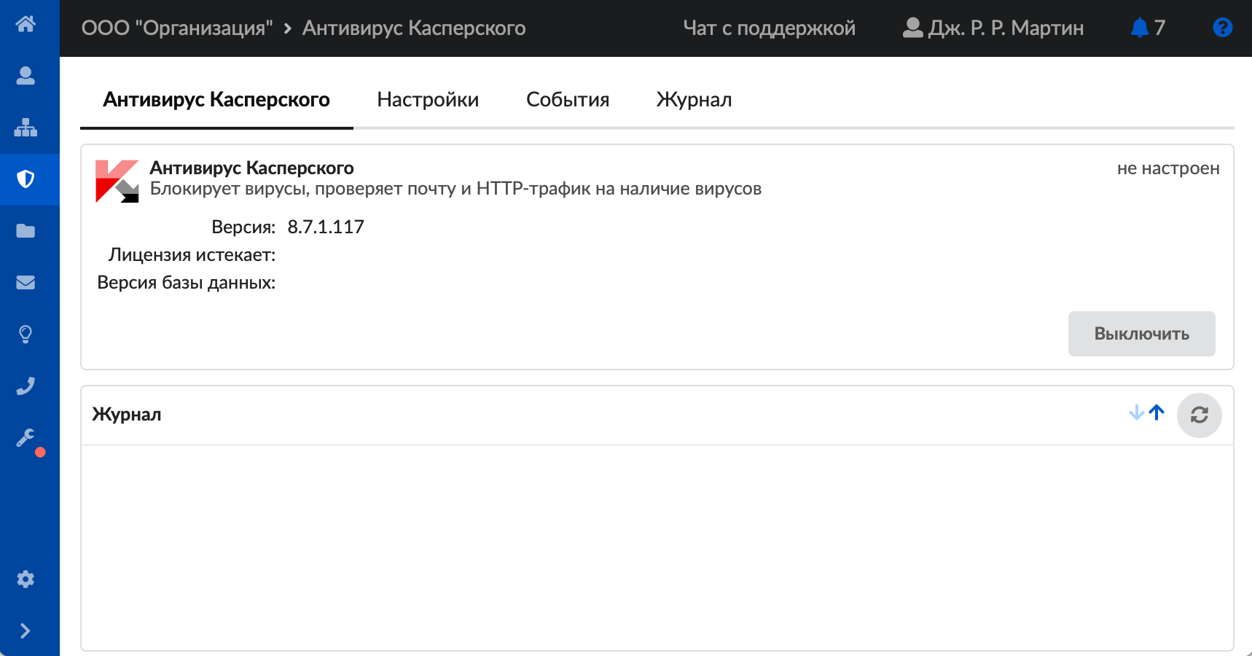
Task: Open the wrench maintenance icon with red dot
Action: click(x=26, y=438)
